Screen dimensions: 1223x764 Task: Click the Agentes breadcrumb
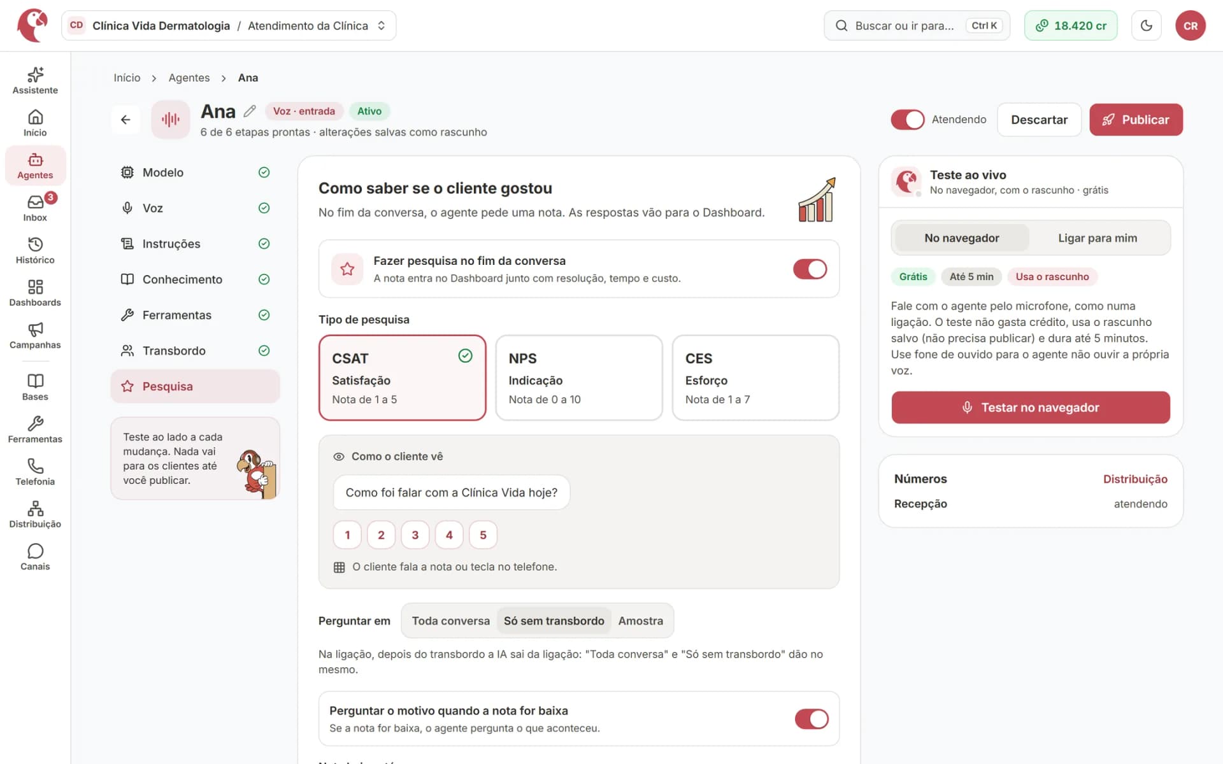point(189,78)
